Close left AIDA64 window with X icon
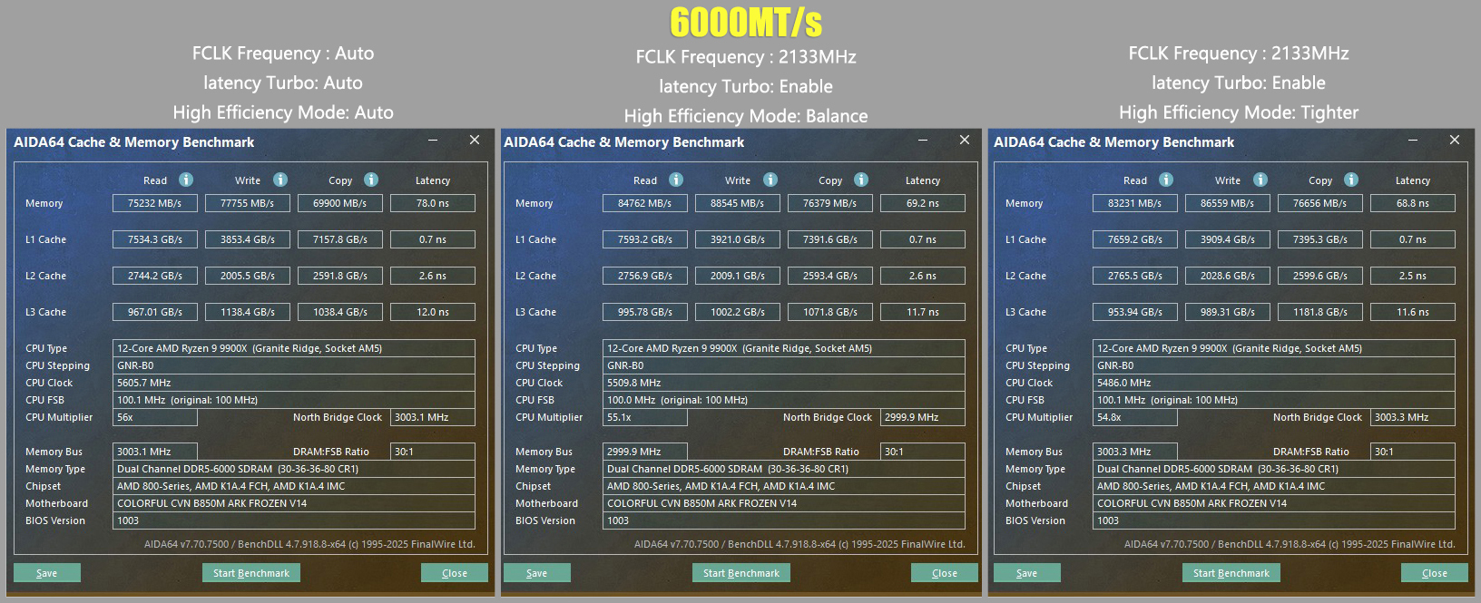1481x603 pixels. point(475,140)
